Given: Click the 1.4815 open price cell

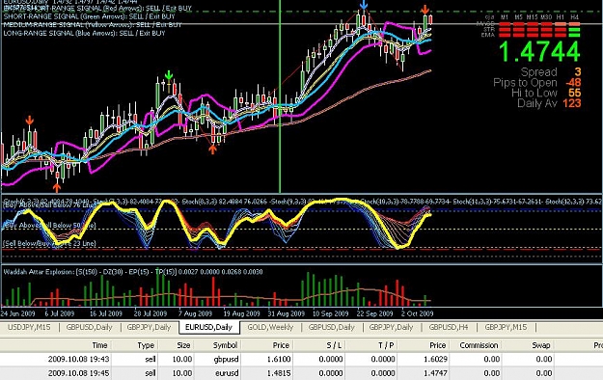Looking at the screenshot, I should [x=279, y=373].
